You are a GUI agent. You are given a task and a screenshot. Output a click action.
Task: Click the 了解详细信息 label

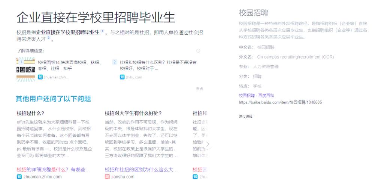(x=30, y=51)
